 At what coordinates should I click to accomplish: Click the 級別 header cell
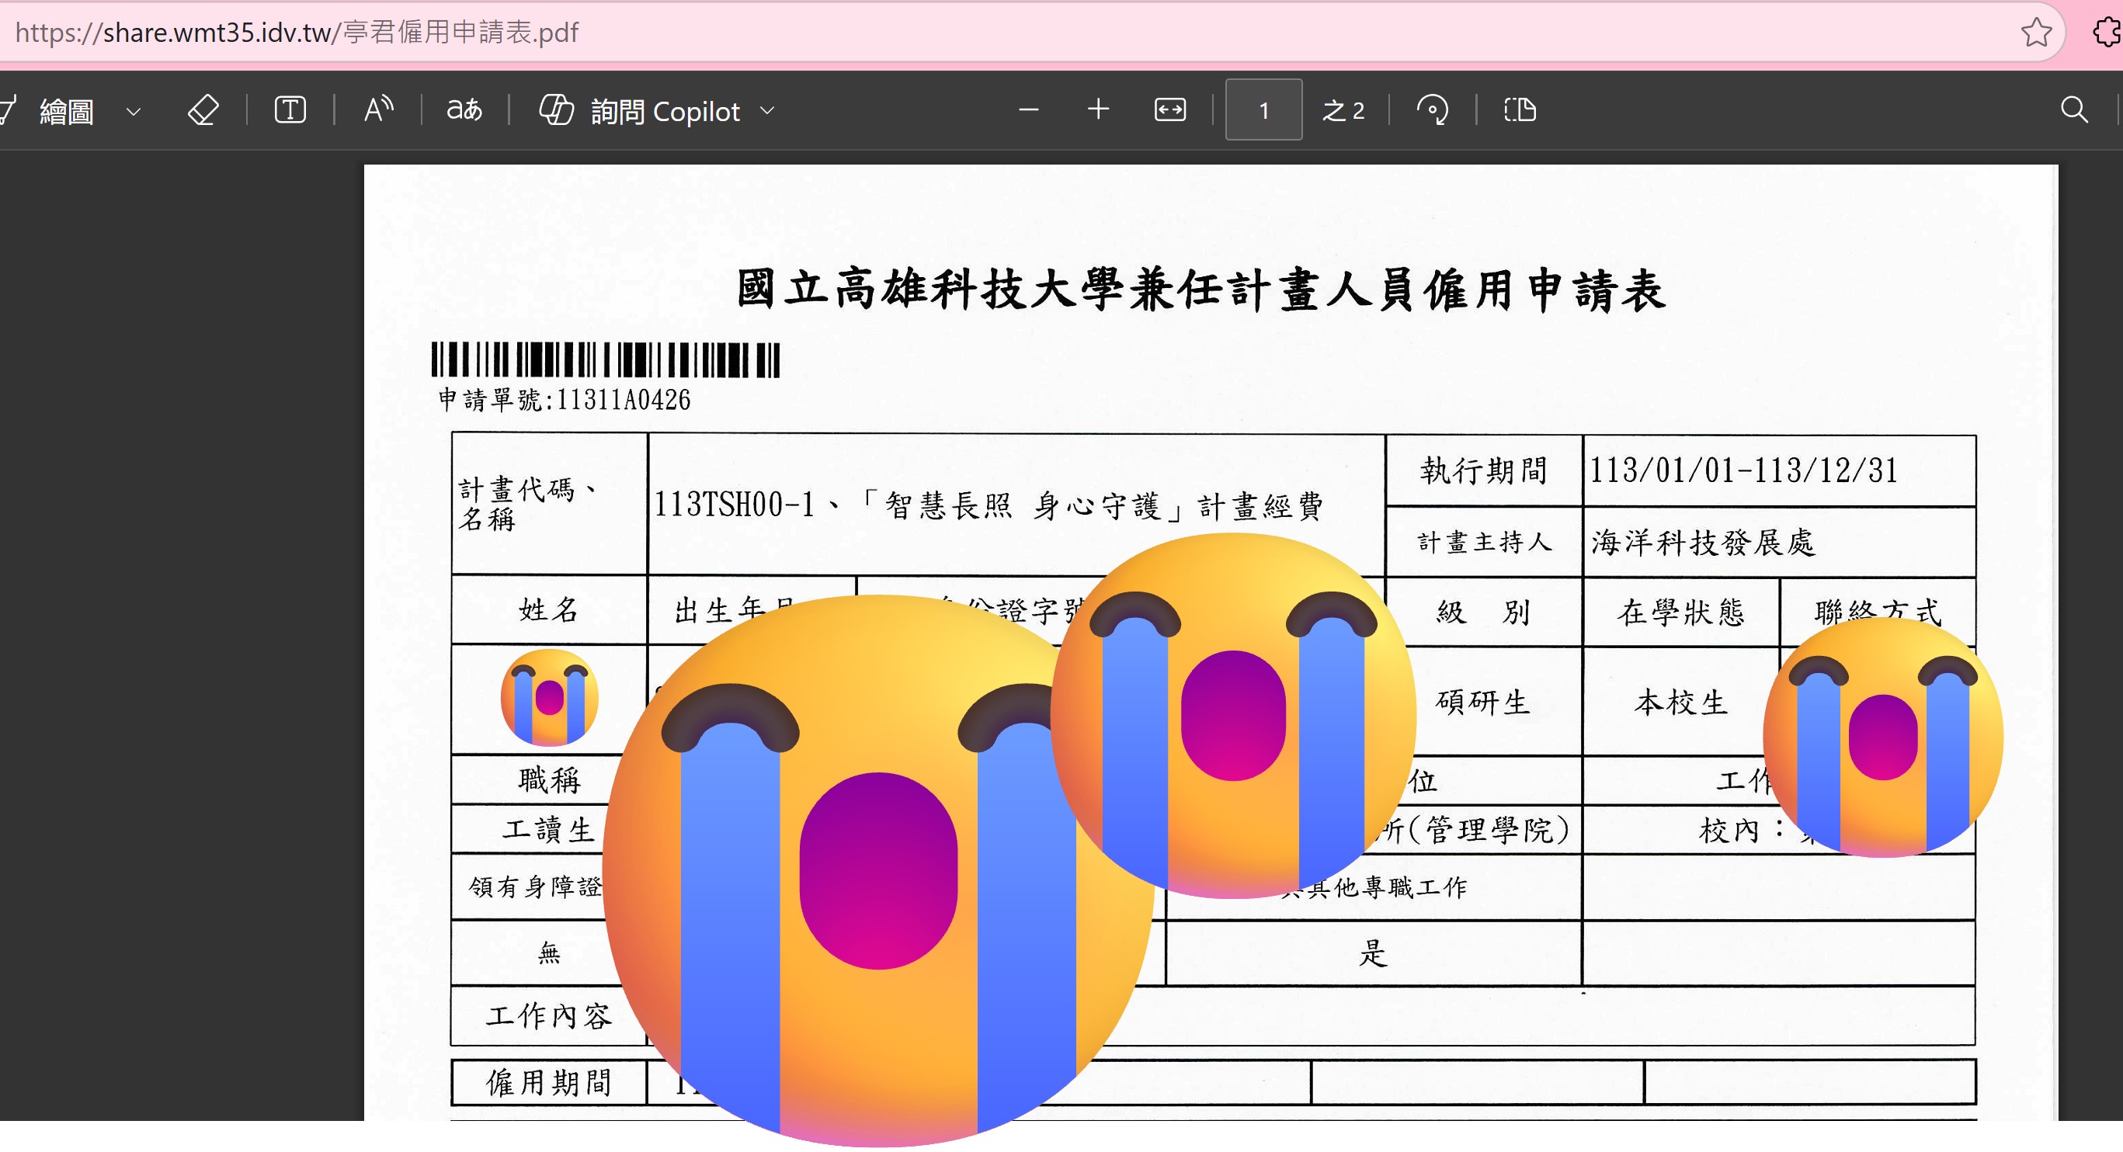(1483, 612)
